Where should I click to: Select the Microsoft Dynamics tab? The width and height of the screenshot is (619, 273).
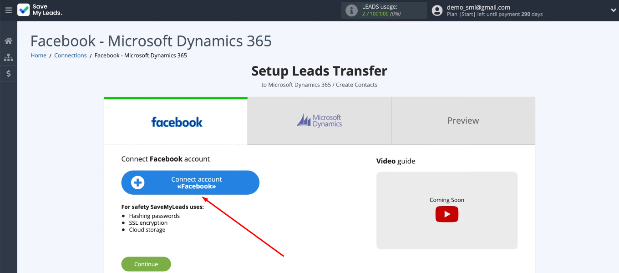[320, 121]
